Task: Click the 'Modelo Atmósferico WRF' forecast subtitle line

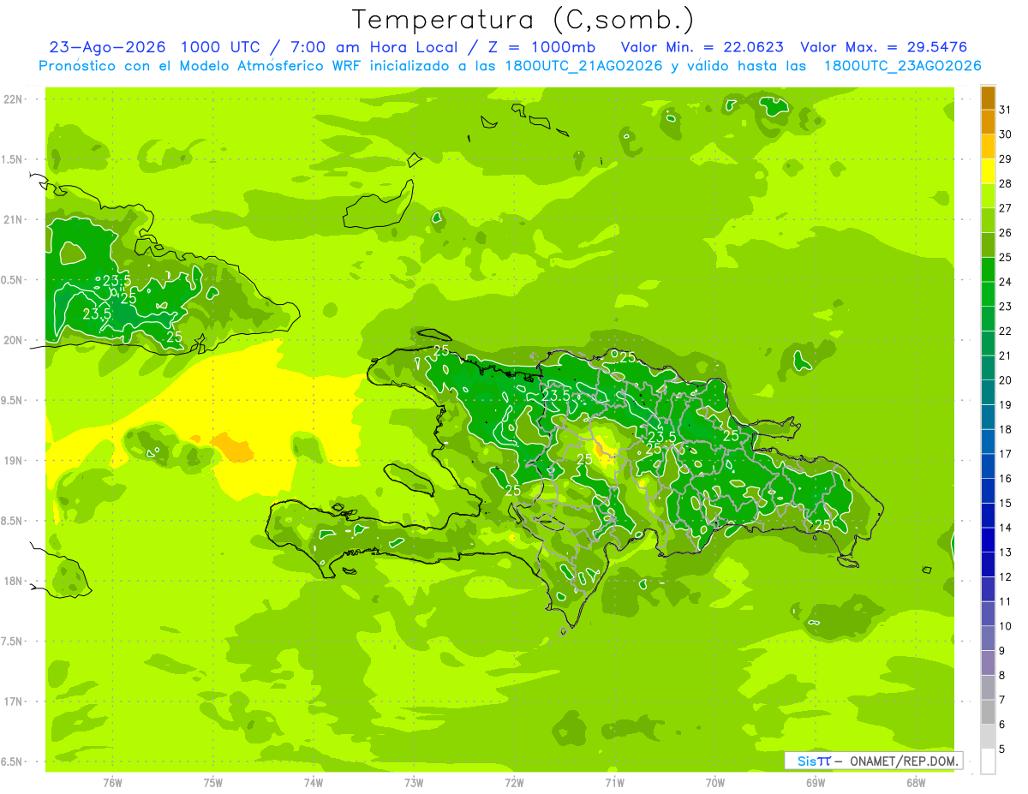Action: point(511,66)
